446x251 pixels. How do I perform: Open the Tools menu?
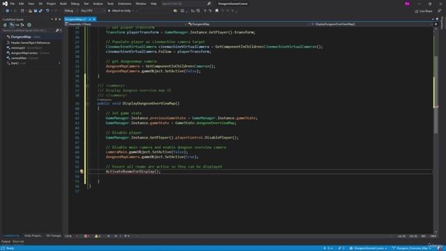(110, 3)
